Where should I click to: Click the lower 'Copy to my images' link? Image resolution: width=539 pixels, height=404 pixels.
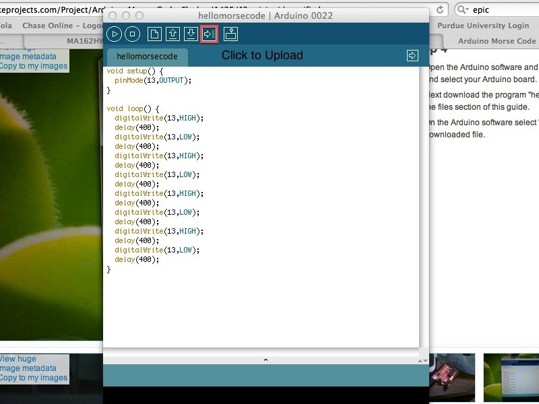pos(33,378)
